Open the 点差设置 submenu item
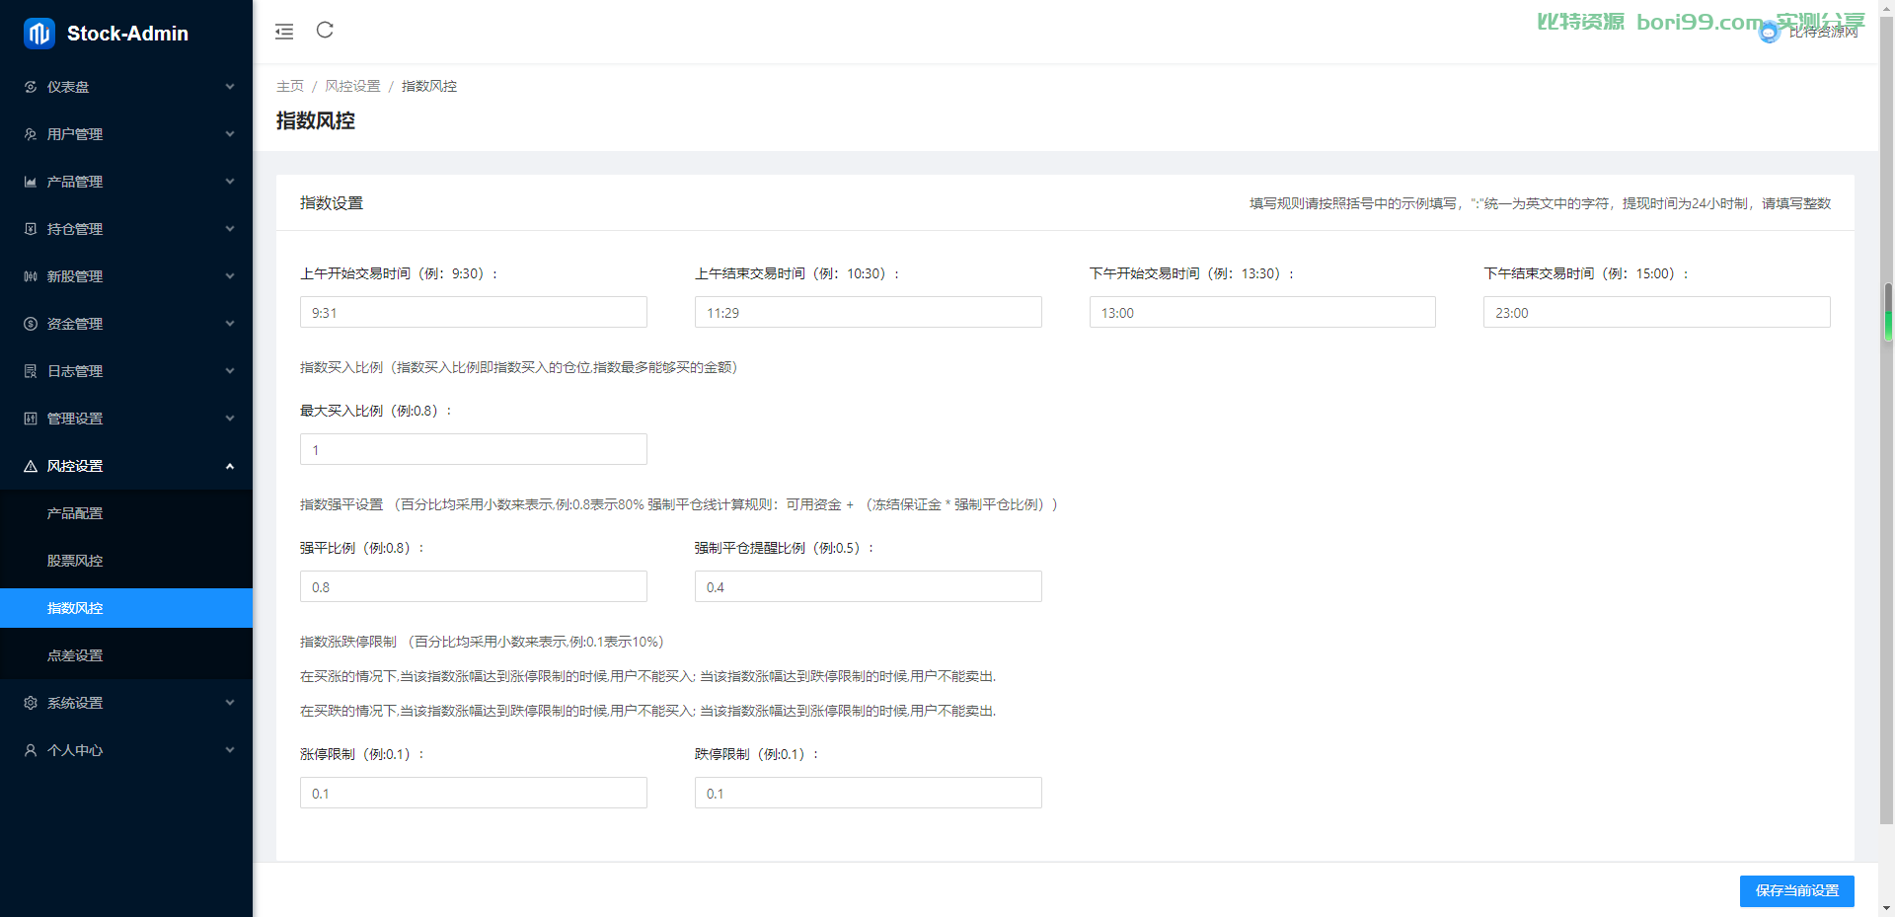Image resolution: width=1895 pixels, height=917 pixels. point(126,655)
